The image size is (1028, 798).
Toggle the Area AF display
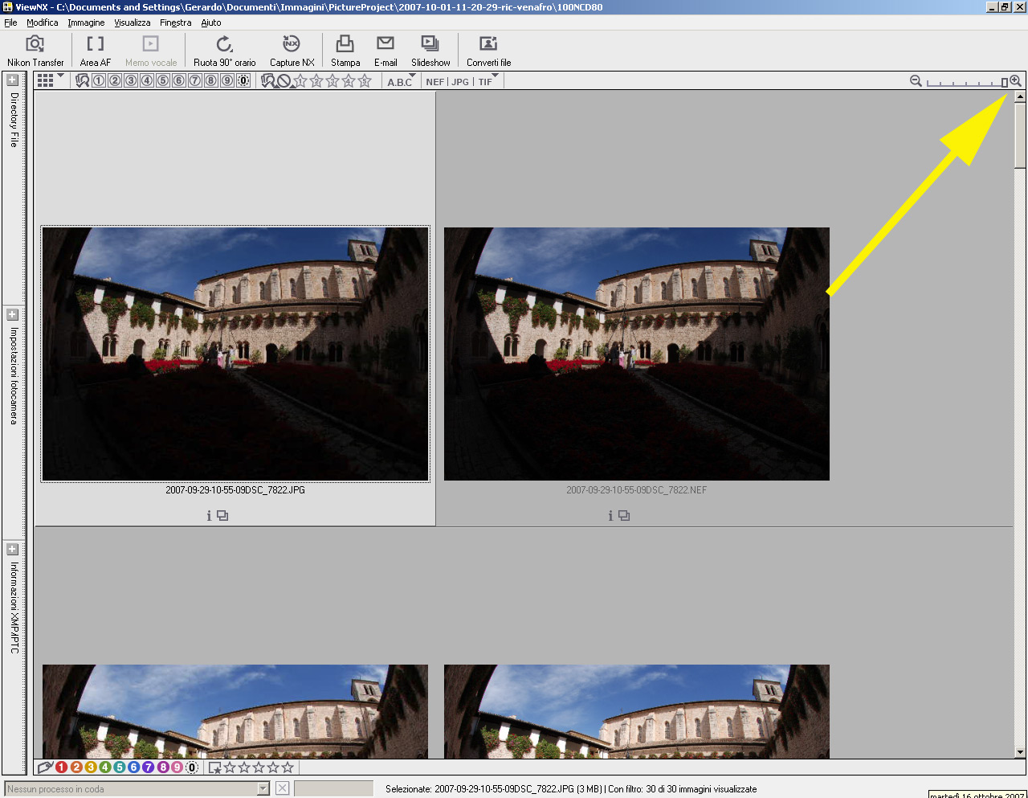(x=96, y=51)
